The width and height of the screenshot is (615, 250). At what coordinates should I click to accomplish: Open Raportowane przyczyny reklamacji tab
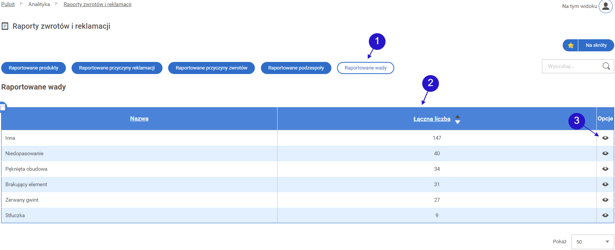(117, 68)
